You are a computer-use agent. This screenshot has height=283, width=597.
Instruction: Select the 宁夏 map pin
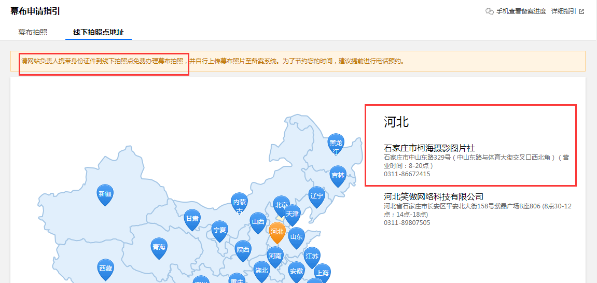pos(220,231)
